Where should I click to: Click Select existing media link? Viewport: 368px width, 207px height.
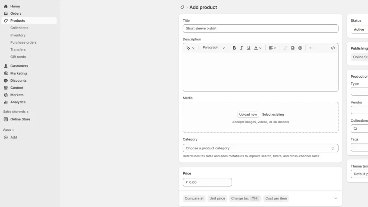(x=273, y=114)
